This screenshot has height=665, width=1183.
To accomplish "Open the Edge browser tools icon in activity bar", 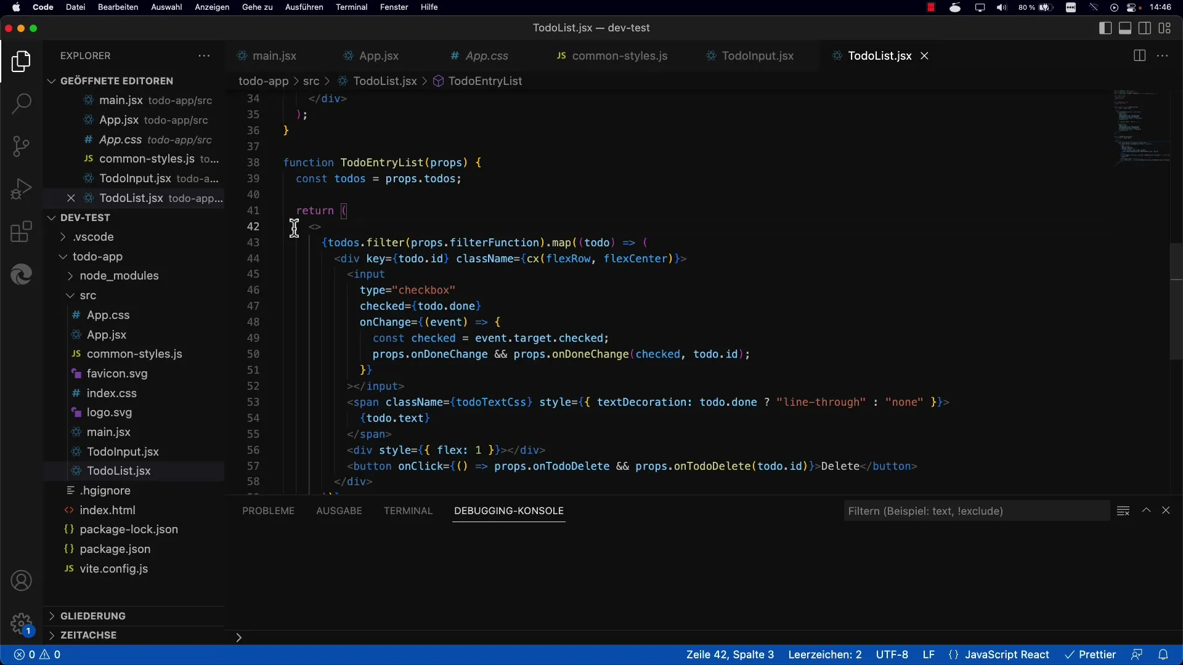I will pos(21,274).
